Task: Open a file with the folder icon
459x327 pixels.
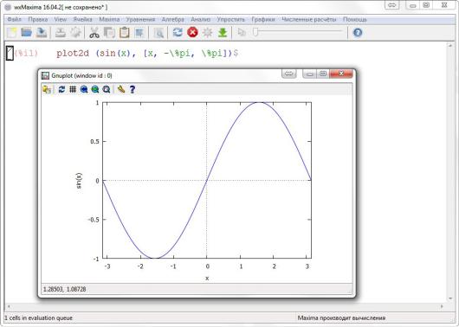Action: pos(26,33)
